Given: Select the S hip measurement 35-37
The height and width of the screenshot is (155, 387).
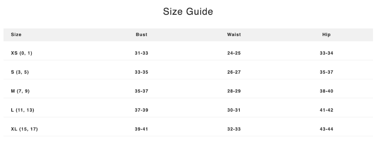Looking at the screenshot, I should coord(326,72).
